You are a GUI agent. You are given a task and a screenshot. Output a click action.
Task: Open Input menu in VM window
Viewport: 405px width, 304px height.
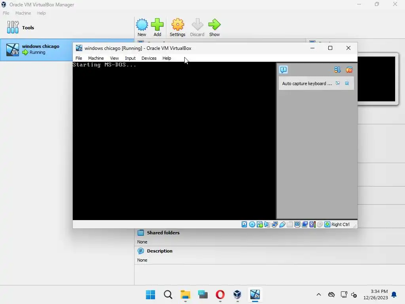pyautogui.click(x=130, y=58)
